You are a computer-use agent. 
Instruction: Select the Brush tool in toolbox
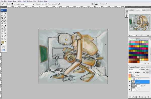coord(5,21)
